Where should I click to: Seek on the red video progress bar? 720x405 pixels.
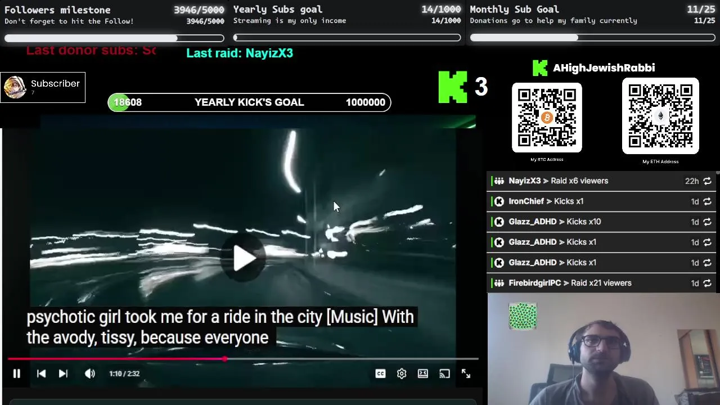[x=243, y=358]
